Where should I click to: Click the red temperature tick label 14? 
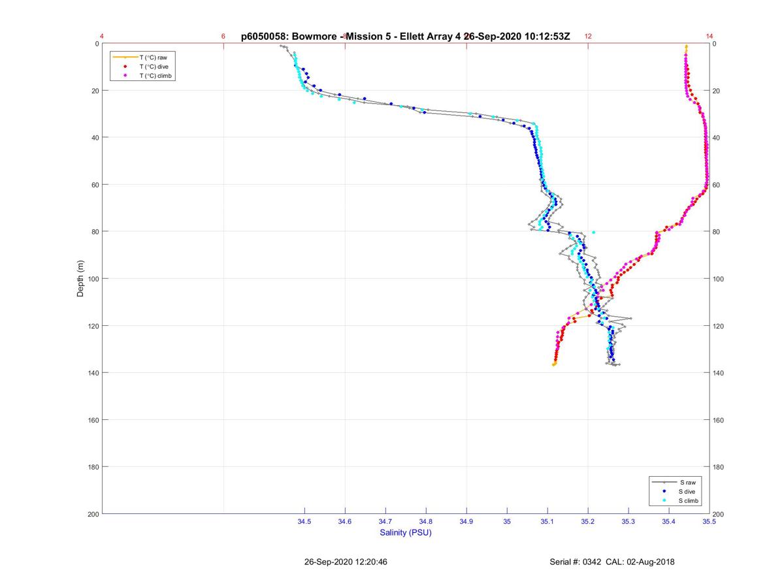(x=710, y=37)
